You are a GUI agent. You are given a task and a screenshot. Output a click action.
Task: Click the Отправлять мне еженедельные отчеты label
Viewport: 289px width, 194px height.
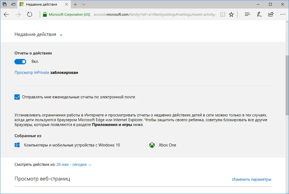(79, 97)
